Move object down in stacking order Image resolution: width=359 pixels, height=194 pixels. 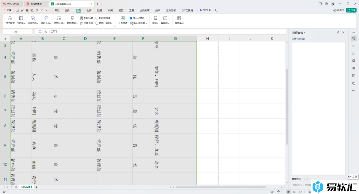tap(304, 179)
